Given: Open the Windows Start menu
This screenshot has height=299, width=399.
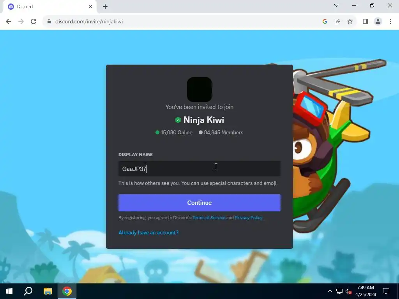Looking at the screenshot, I should [x=9, y=291].
